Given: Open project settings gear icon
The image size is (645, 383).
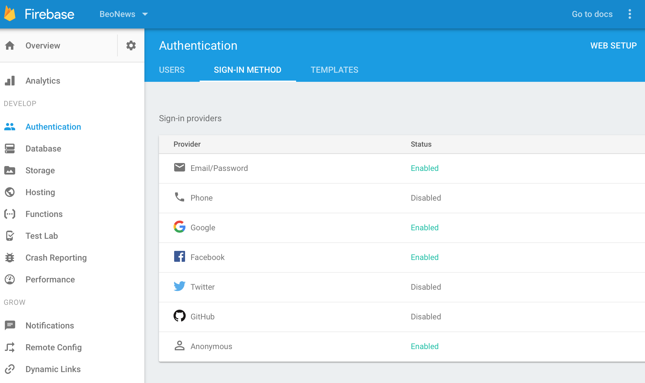Looking at the screenshot, I should click(131, 45).
